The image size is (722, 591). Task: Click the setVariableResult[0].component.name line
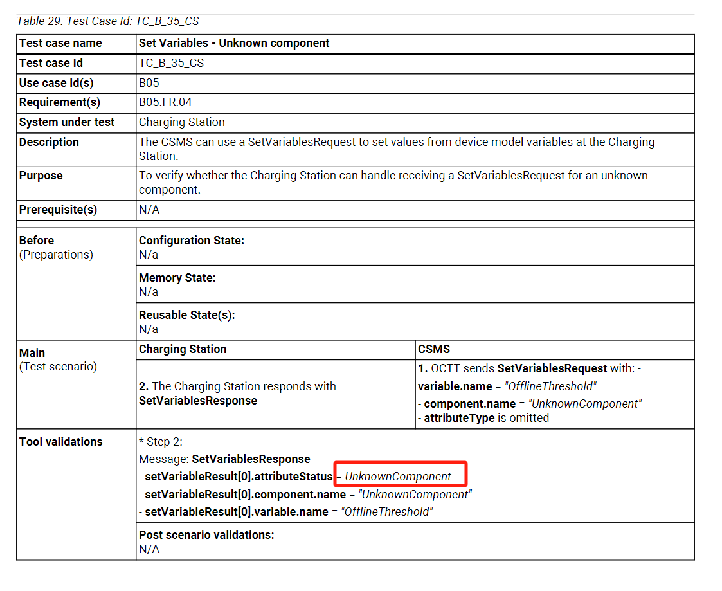(x=305, y=495)
